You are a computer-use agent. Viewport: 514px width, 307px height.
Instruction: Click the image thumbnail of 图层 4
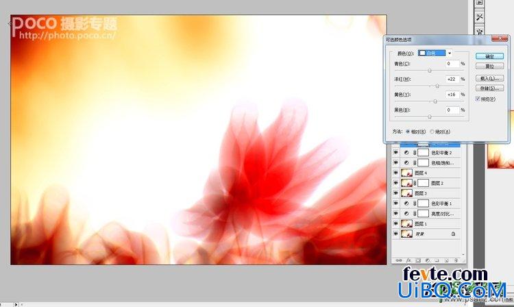pyautogui.click(x=407, y=173)
